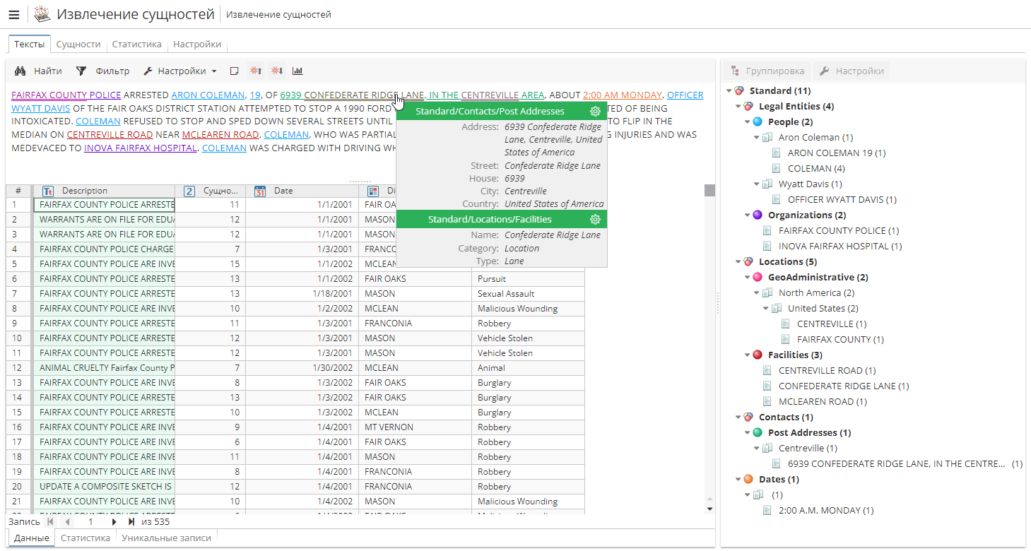Viewport: 1031px width, 551px height.
Task: Click the green Post Addresses ball icon
Action: point(758,432)
